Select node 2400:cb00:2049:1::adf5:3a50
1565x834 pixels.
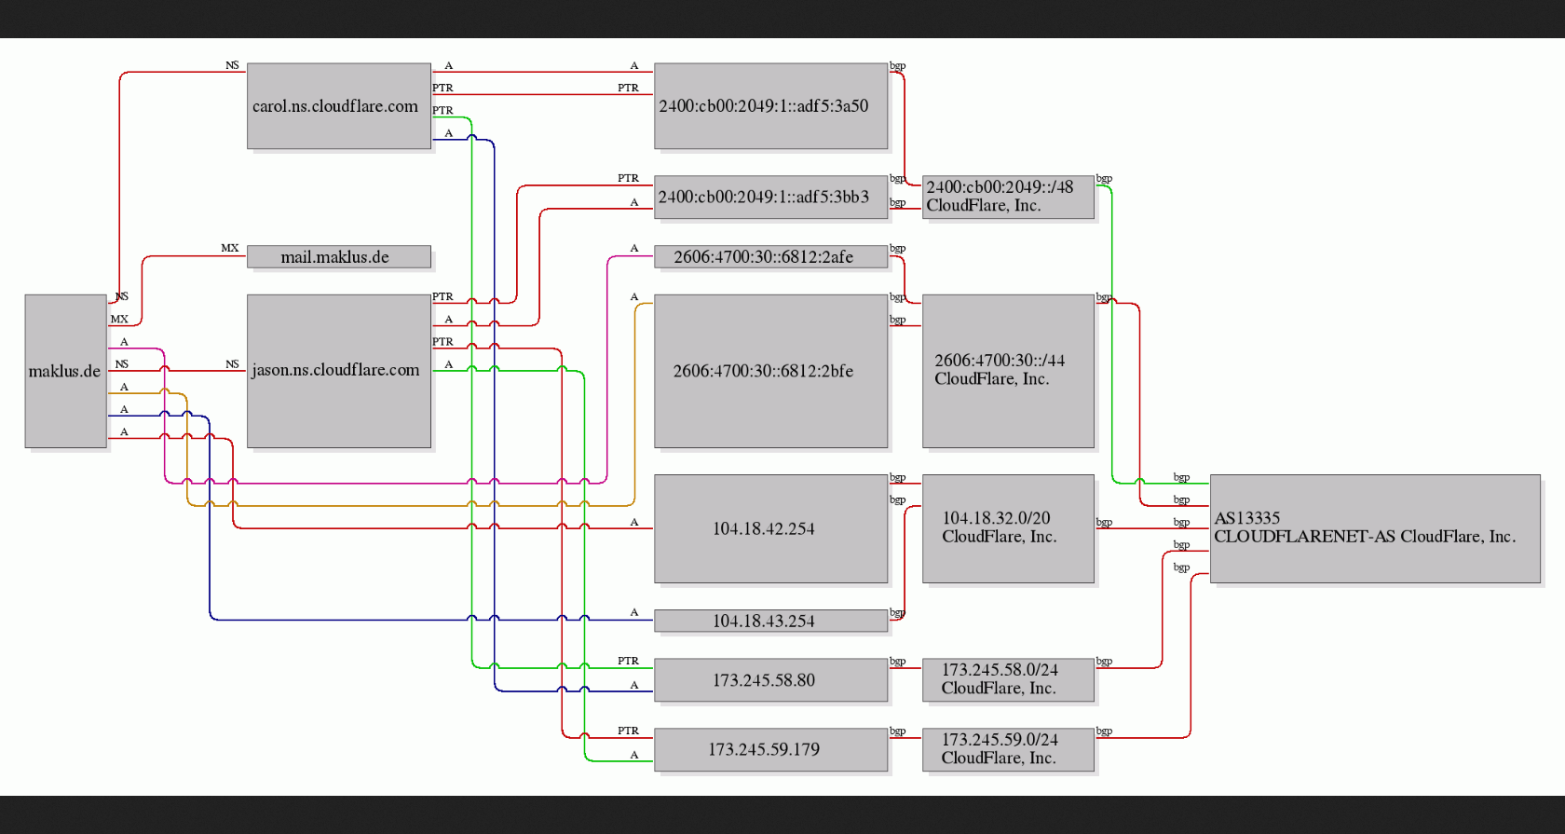coord(770,105)
